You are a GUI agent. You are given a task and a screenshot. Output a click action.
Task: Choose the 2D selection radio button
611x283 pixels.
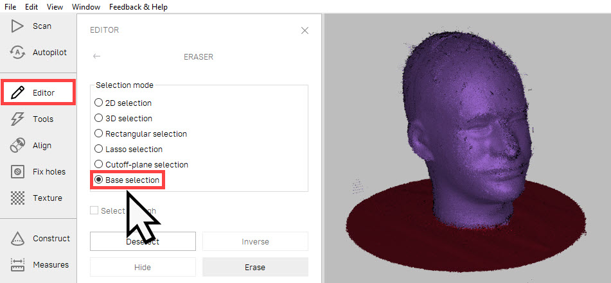coord(98,103)
